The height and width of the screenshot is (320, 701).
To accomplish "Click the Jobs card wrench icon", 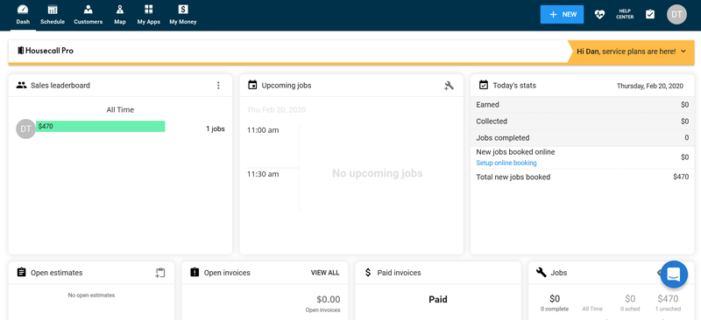I will pyautogui.click(x=541, y=272).
